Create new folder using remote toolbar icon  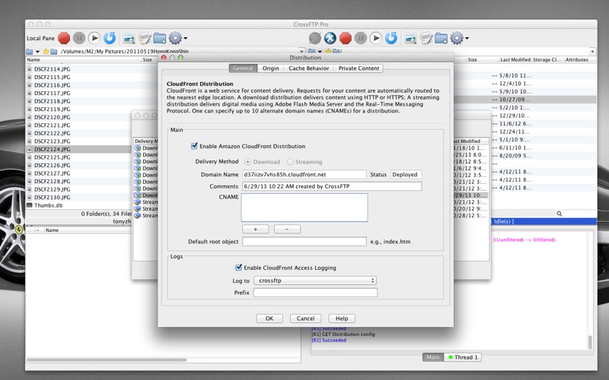(x=442, y=38)
